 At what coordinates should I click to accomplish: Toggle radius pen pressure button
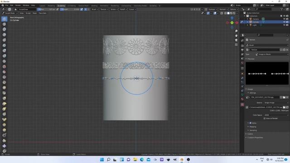click(x=58, y=9)
